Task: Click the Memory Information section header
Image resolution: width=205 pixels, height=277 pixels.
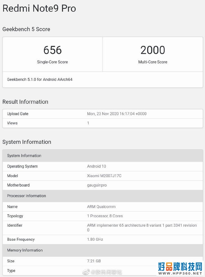Action: [103, 250]
